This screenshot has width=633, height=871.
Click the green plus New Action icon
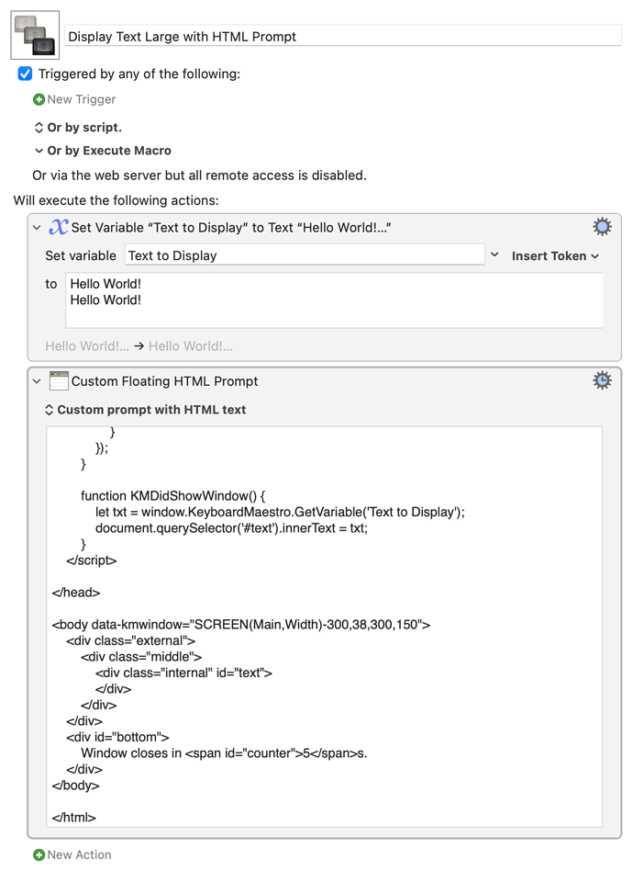[39, 854]
